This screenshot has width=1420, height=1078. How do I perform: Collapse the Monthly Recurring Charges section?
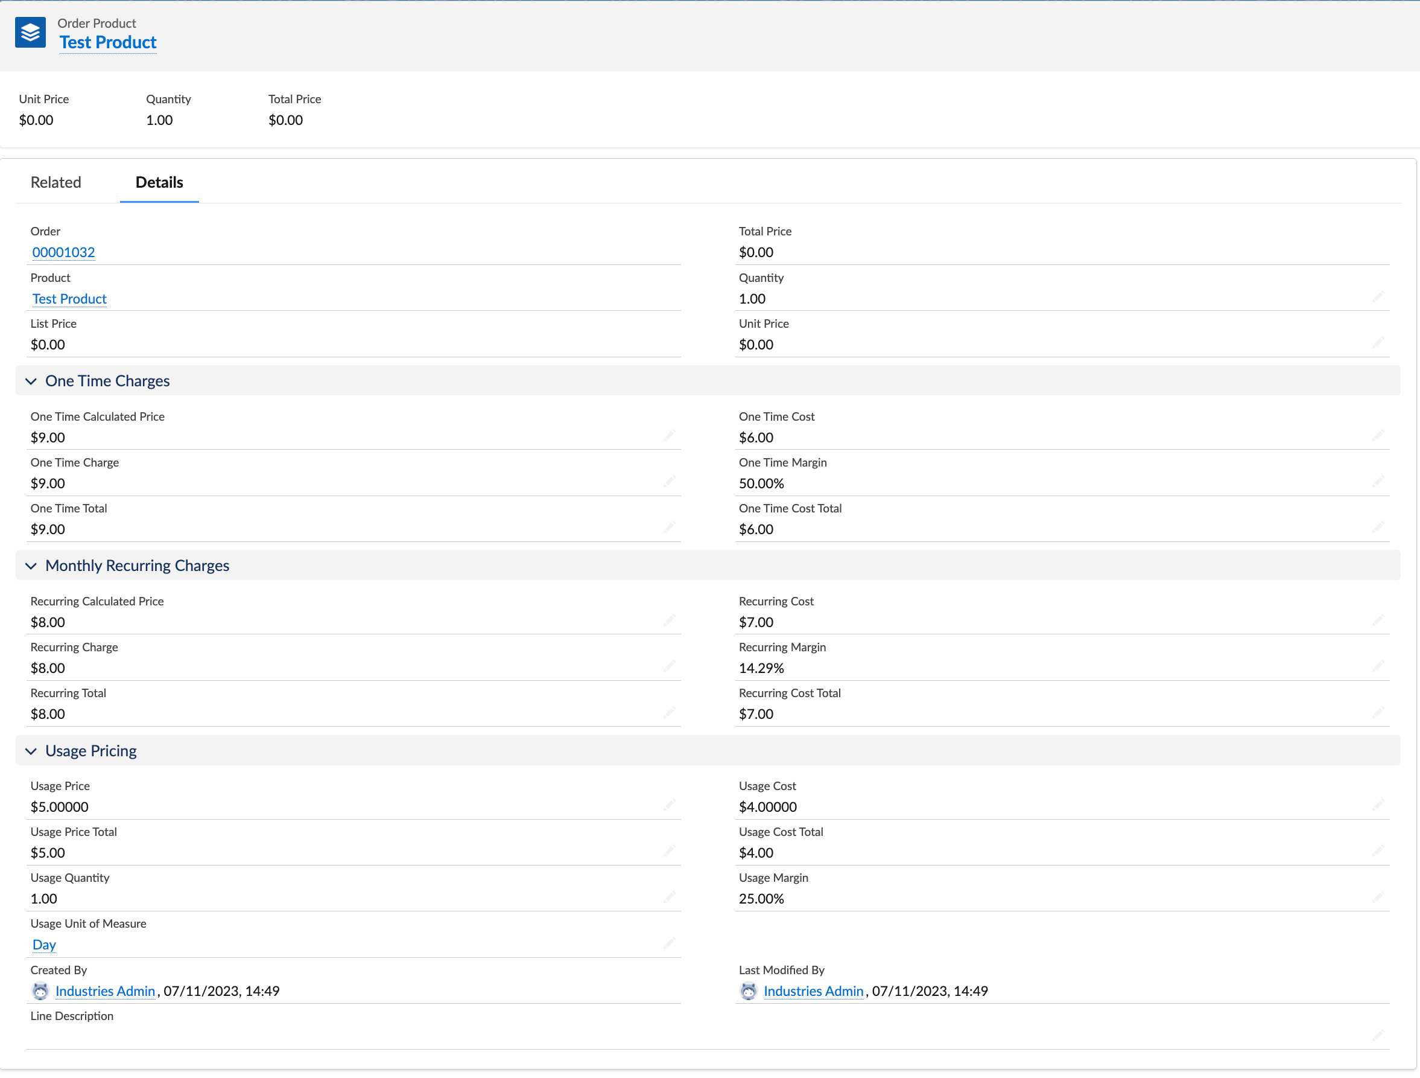31,565
